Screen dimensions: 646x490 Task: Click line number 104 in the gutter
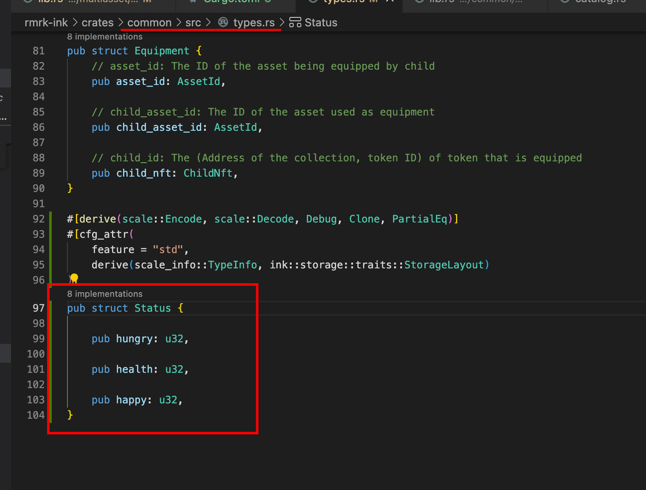pos(36,415)
